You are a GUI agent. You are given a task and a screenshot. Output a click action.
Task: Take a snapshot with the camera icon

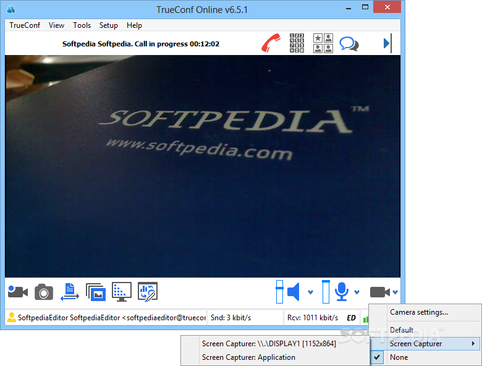click(44, 292)
